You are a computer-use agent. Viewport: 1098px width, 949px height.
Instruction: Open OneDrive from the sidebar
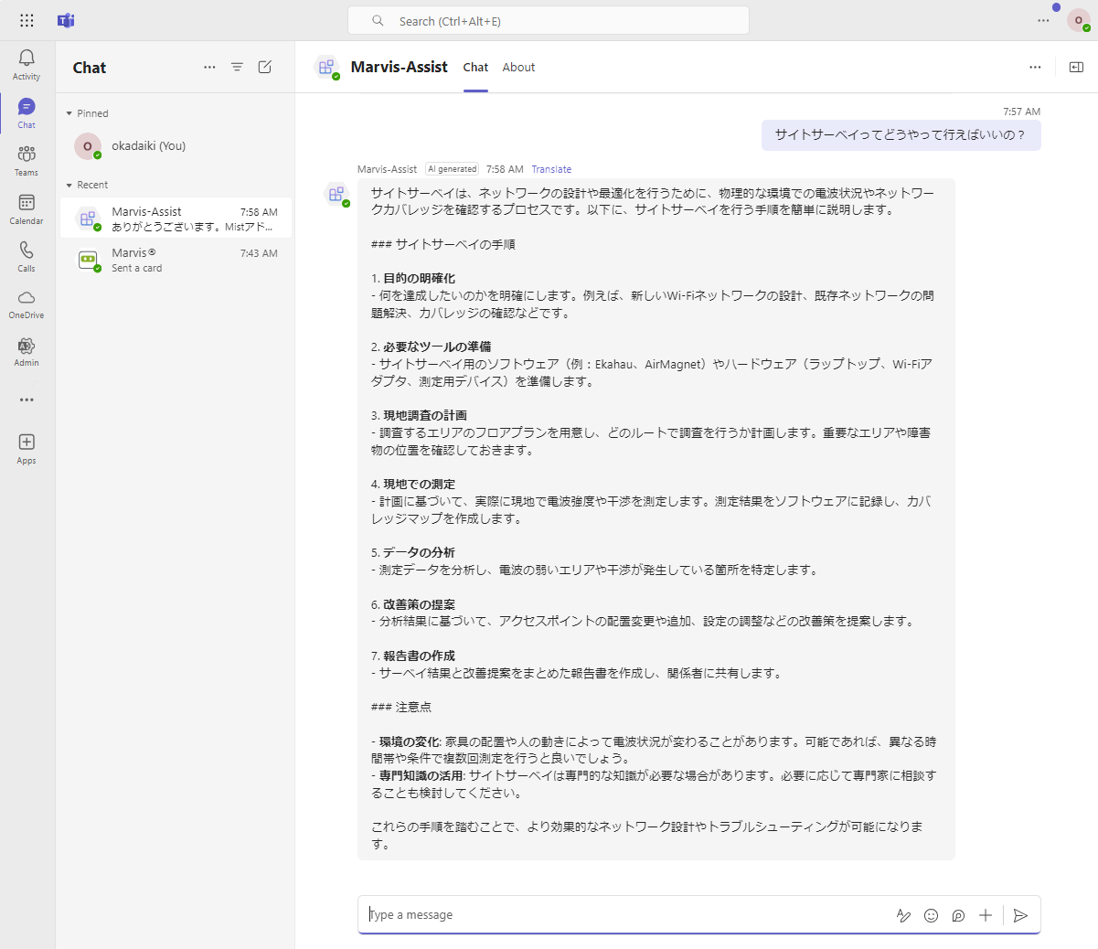point(27,304)
